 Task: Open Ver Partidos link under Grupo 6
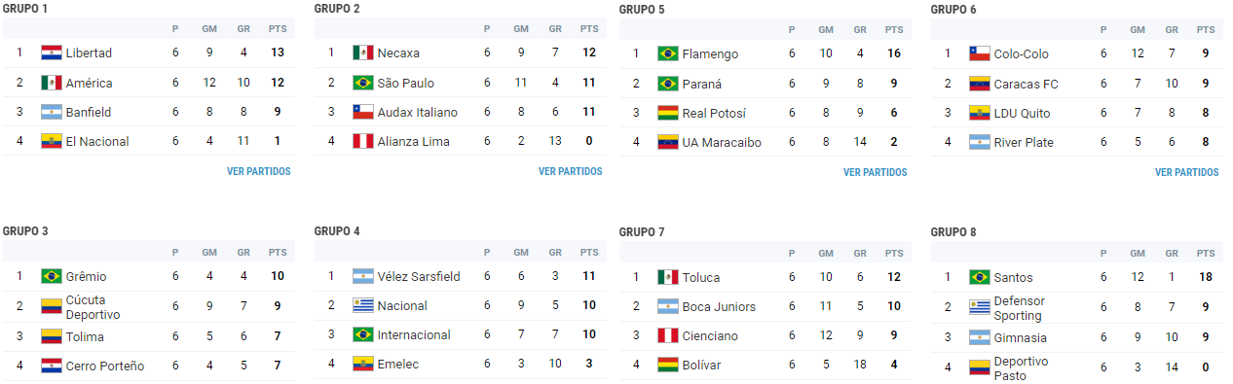click(x=1187, y=172)
